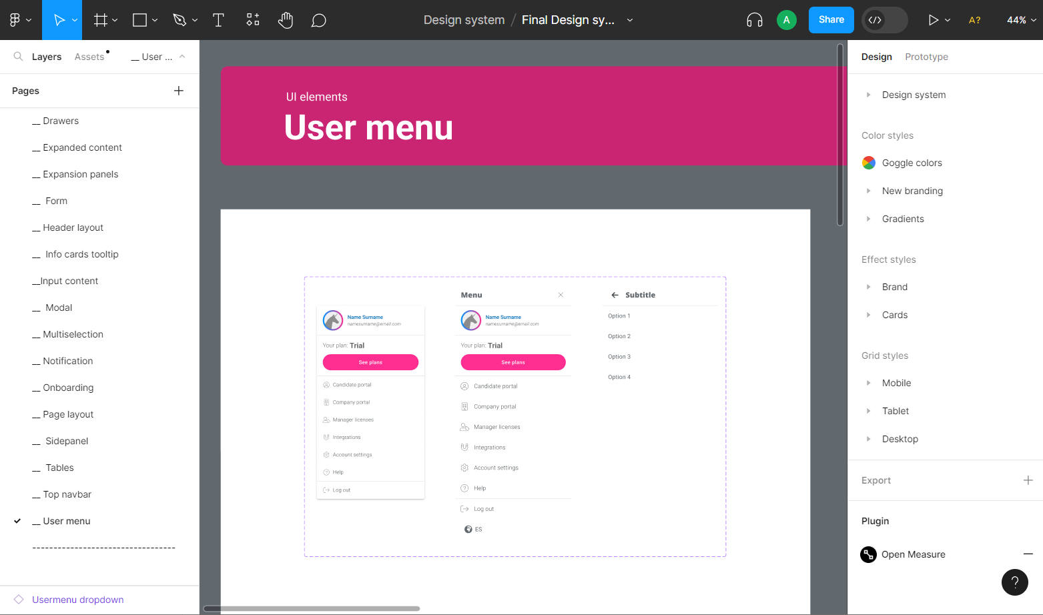Screen dimensions: 1043x615
Task: Select the Comment tool
Action: pos(319,20)
